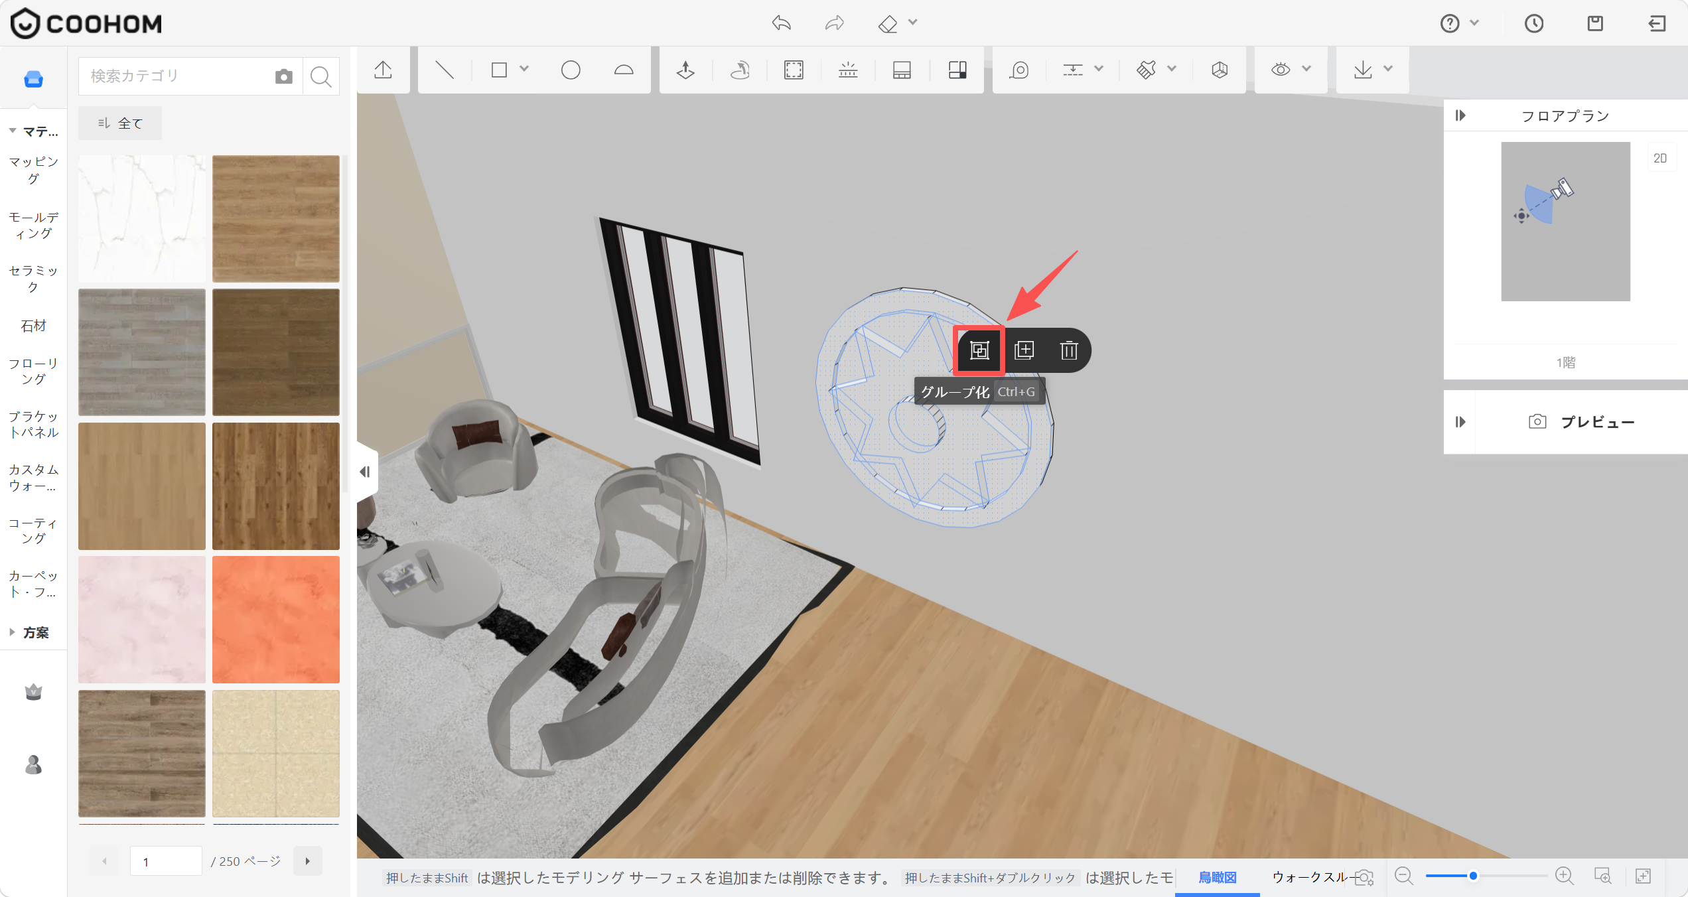The image size is (1688, 897).
Task: Select the sweep follow-path tool
Action: click(x=740, y=70)
